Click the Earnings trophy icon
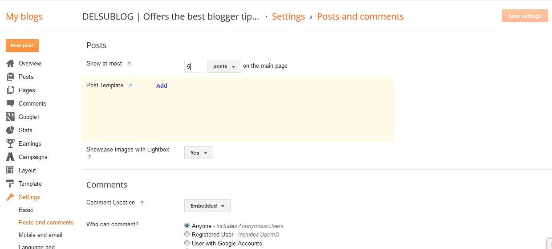This screenshot has width=552, height=249. (10, 143)
